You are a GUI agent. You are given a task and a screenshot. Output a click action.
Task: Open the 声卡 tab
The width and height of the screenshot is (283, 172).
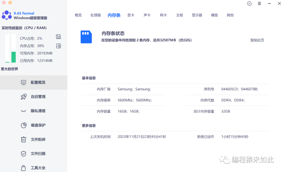point(147,15)
